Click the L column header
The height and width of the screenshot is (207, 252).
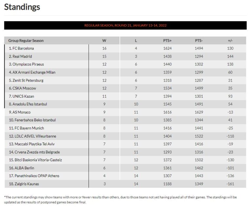click(136, 41)
